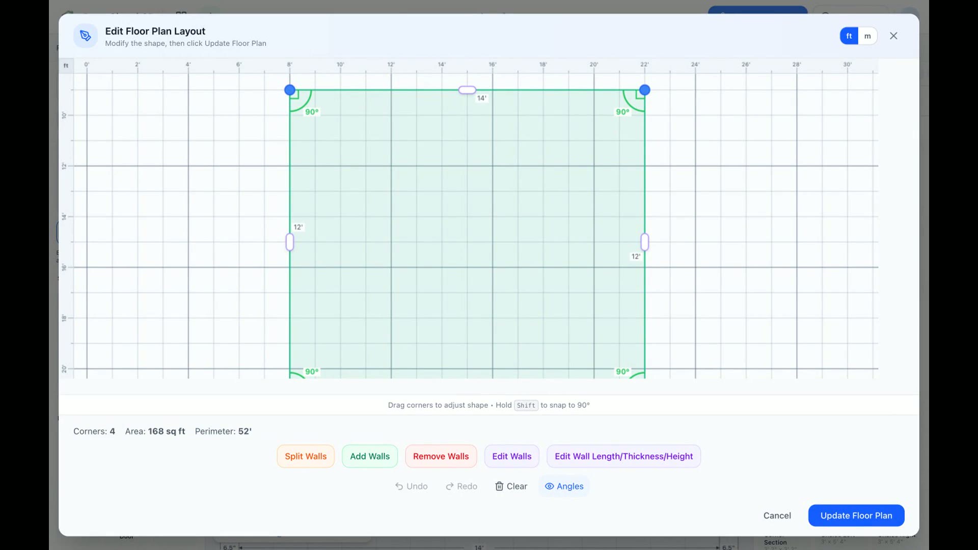The image size is (978, 550).
Task: Click the bottom-left 90° angle label
Action: (x=312, y=372)
